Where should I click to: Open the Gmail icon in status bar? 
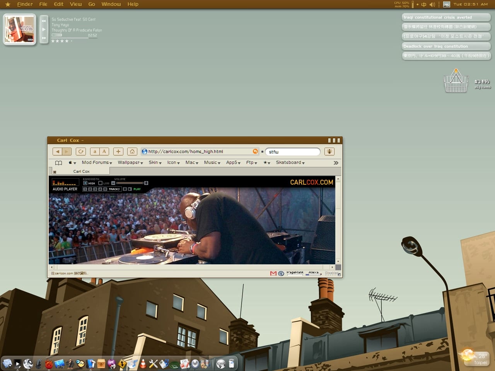point(273,273)
